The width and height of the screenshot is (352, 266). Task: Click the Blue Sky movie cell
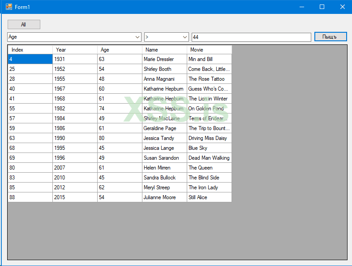pos(209,148)
